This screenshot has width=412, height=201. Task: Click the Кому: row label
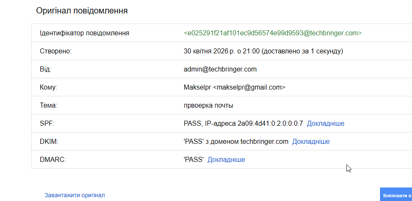(48, 87)
